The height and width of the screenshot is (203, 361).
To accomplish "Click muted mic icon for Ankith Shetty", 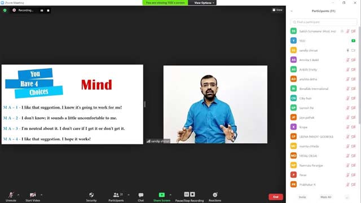I will (347, 69).
